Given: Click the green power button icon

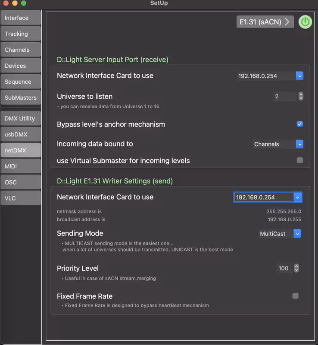Looking at the screenshot, I should pos(305,22).
